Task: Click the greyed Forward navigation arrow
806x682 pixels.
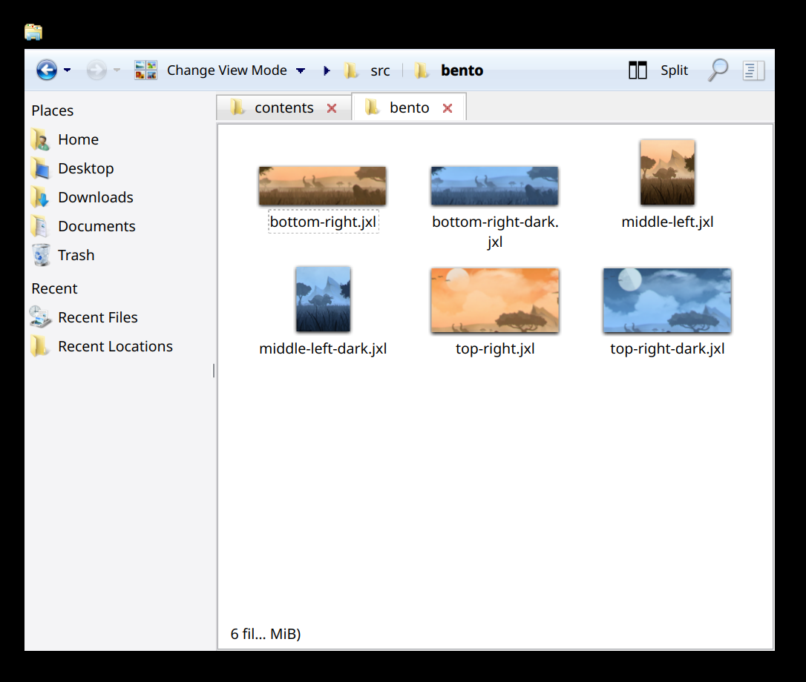Action: point(96,70)
